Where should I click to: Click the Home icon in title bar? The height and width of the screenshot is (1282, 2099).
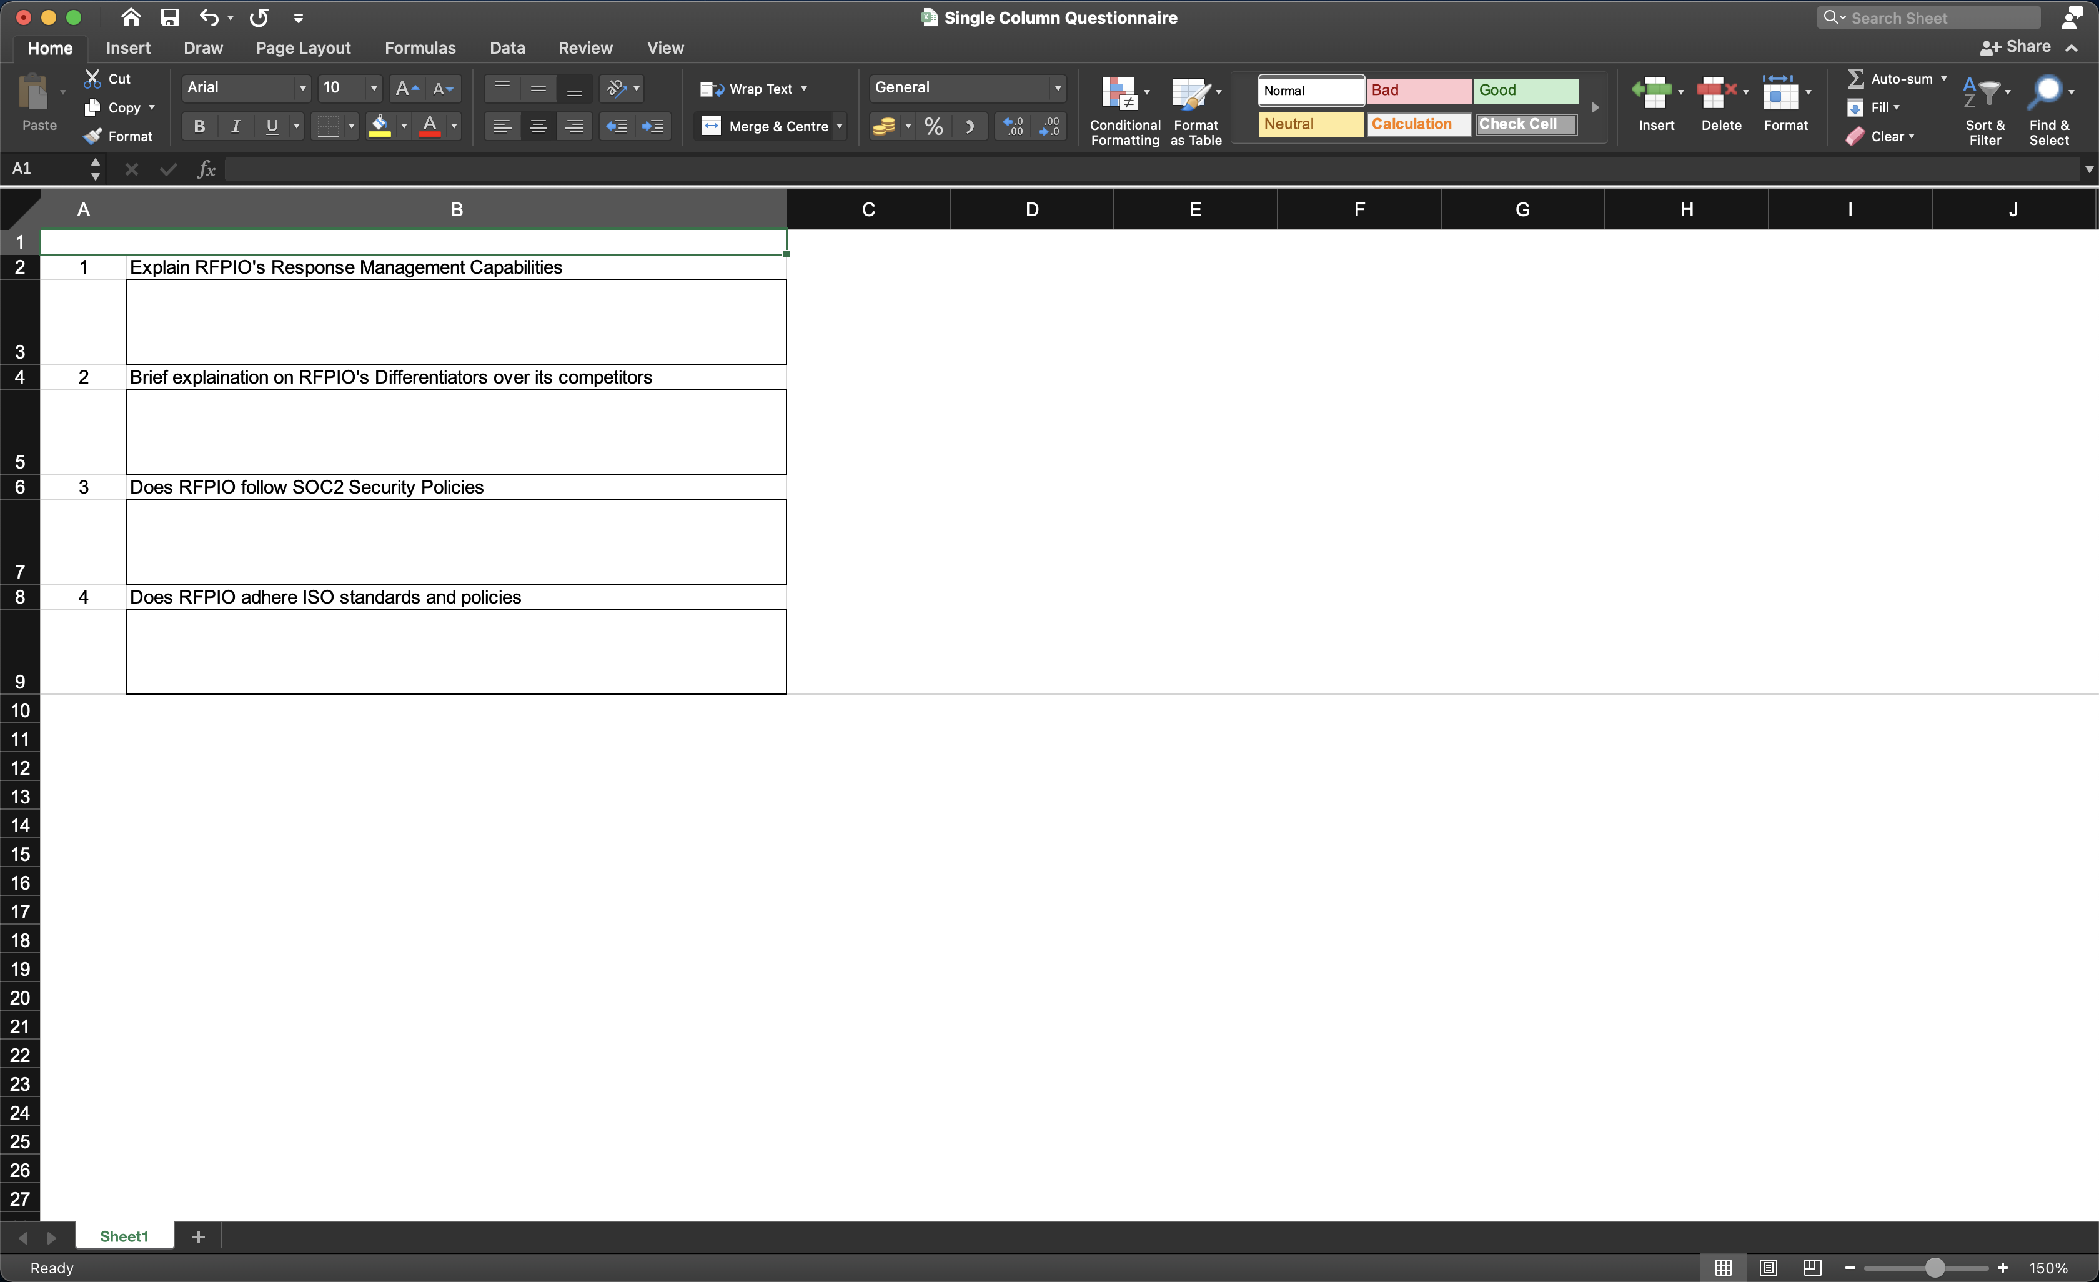(131, 17)
